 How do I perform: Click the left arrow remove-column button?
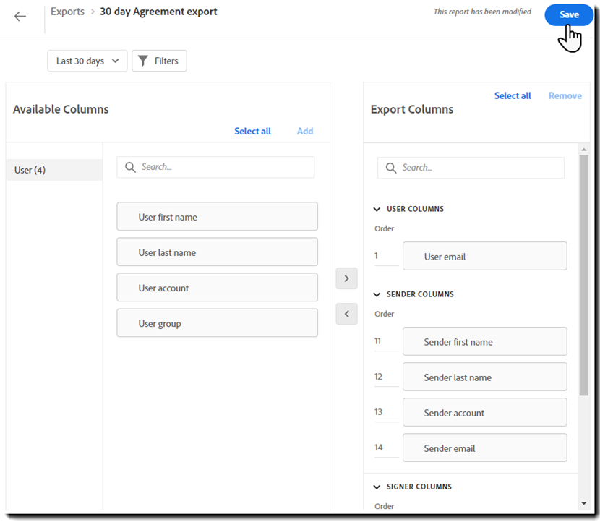coord(346,314)
